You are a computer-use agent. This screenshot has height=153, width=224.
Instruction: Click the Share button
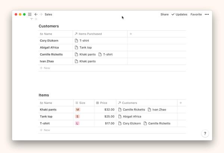(x=164, y=15)
